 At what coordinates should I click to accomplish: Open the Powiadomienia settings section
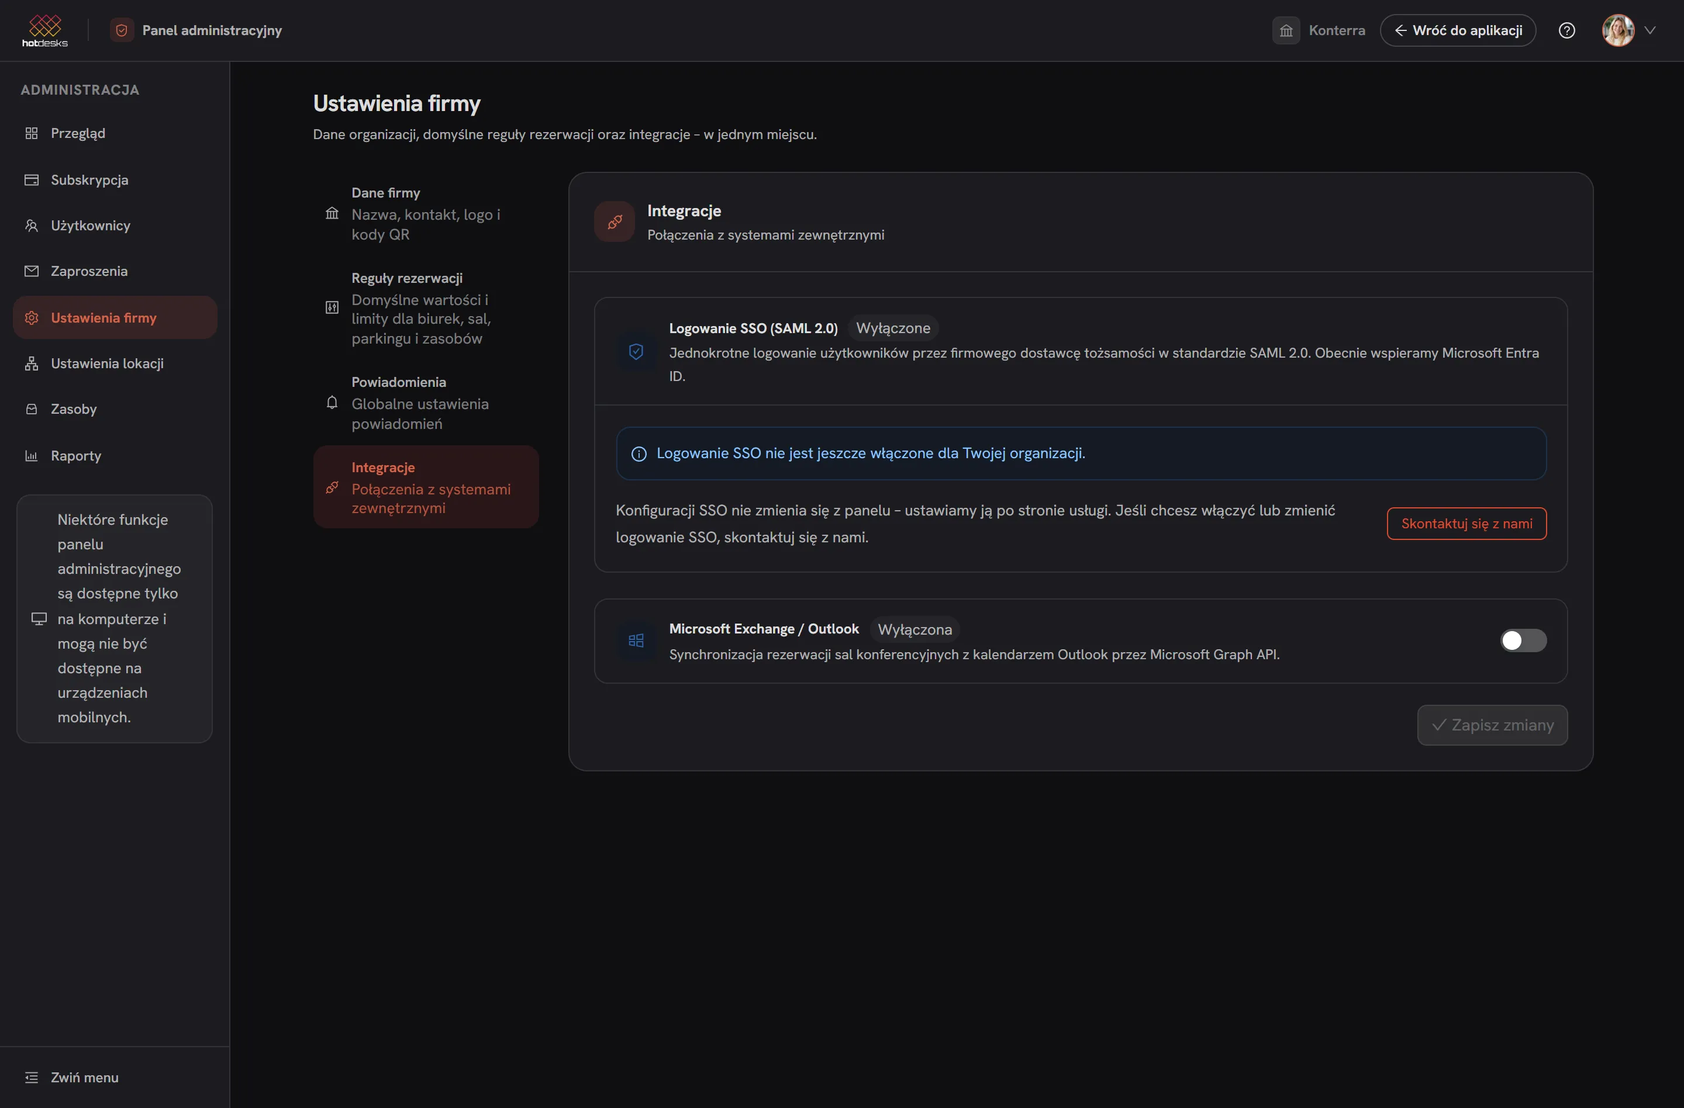[426, 402]
